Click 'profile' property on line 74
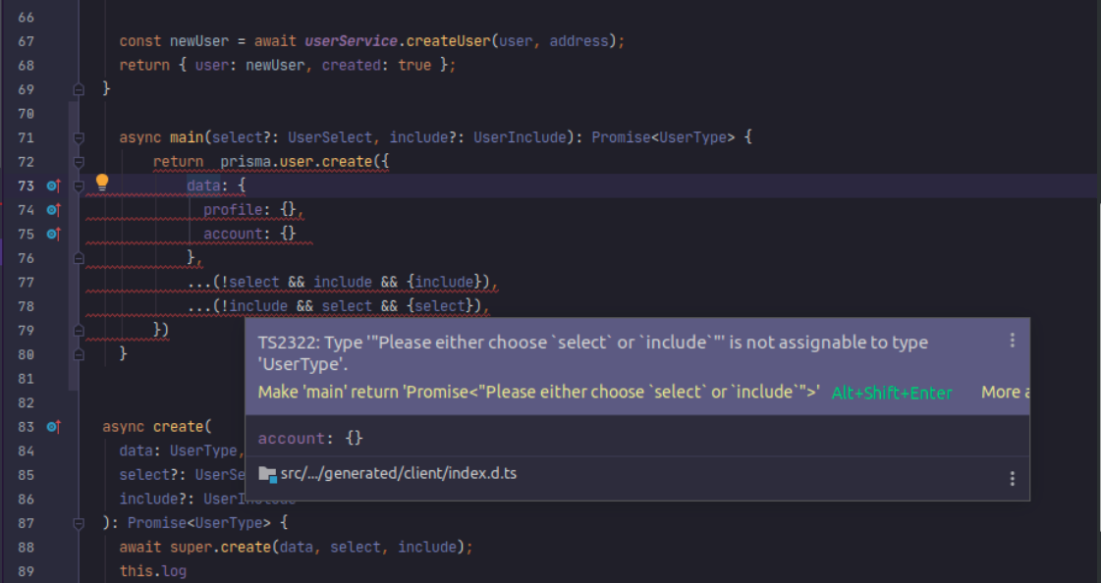This screenshot has height=583, width=1101. click(x=233, y=210)
